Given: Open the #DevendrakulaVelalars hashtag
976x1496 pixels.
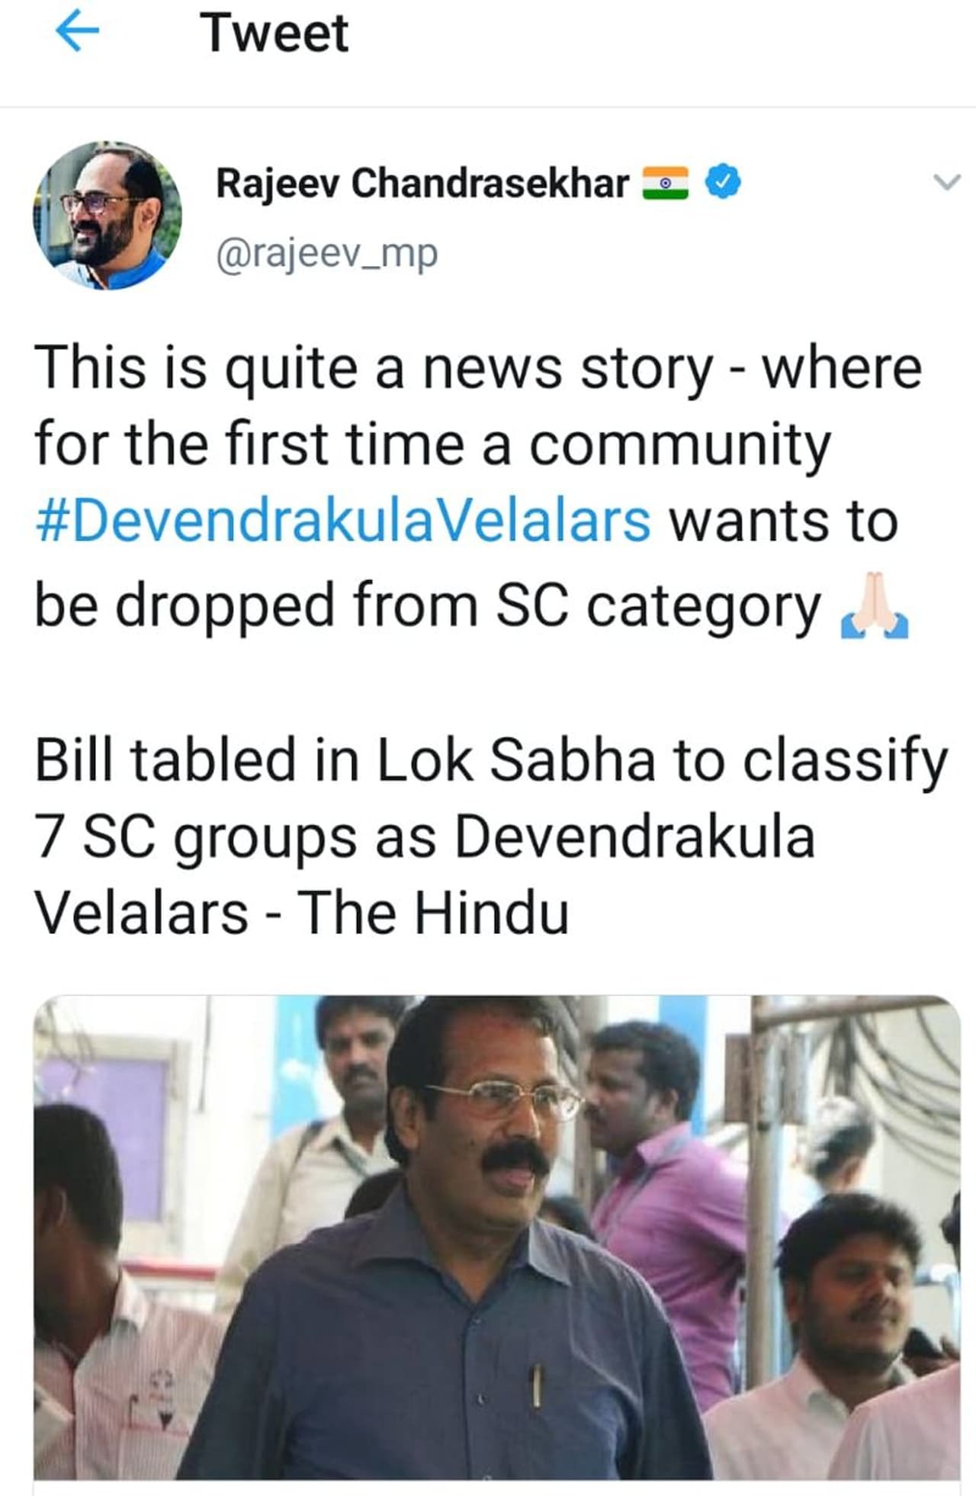Looking at the screenshot, I should click(x=343, y=522).
